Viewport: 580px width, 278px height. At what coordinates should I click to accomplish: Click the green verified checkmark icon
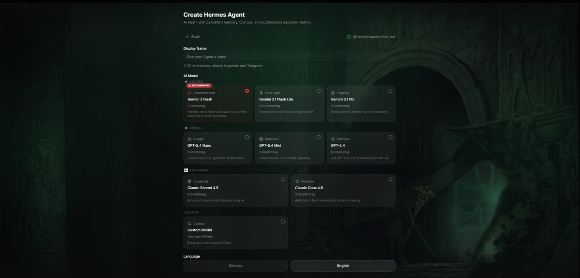pyautogui.click(x=349, y=37)
